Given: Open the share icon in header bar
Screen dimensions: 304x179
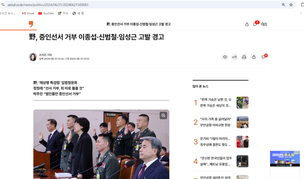Looking at the screenshot, I should coord(247,24).
